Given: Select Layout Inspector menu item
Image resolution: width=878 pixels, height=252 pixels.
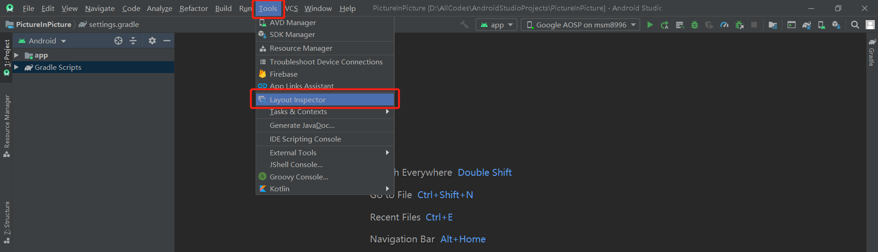Looking at the screenshot, I should click(x=325, y=100).
